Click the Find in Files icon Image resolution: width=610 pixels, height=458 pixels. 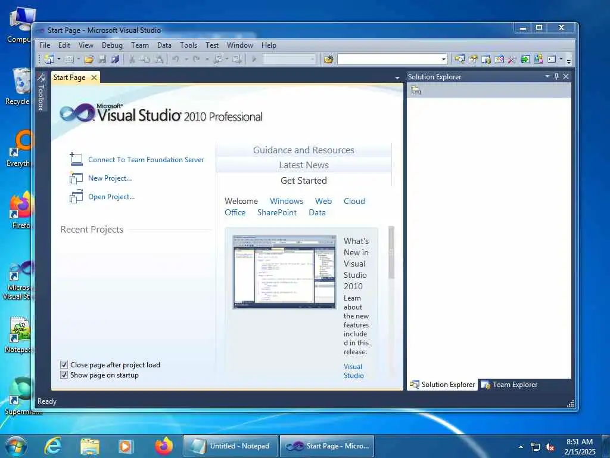[x=329, y=59]
